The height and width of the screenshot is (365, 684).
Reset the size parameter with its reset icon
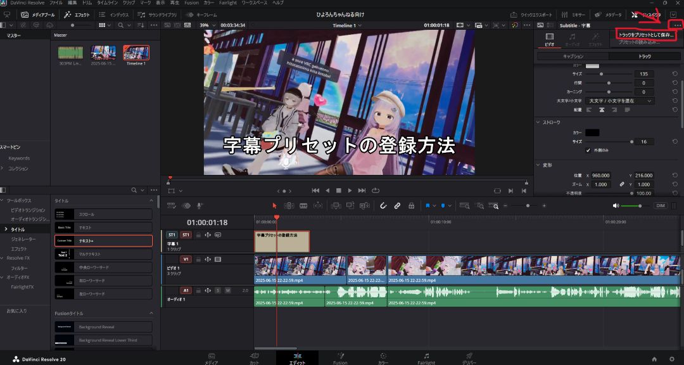[674, 74]
